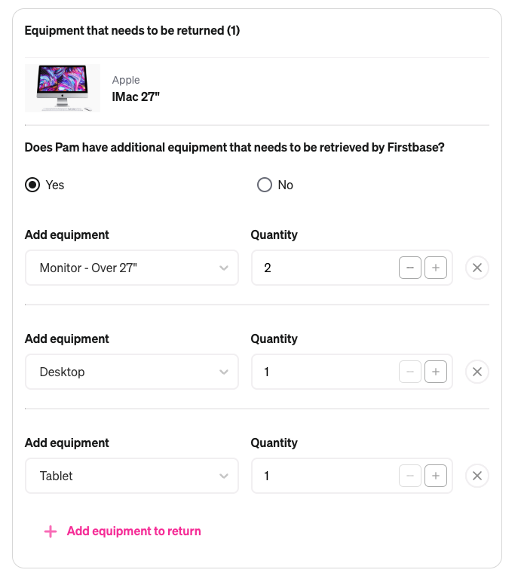Click plus icon for Desktop quantity
Viewport: 521px width, 582px height.
pos(436,372)
